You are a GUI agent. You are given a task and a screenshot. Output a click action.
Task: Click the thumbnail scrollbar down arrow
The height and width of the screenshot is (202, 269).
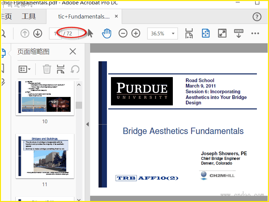[x=79, y=200]
